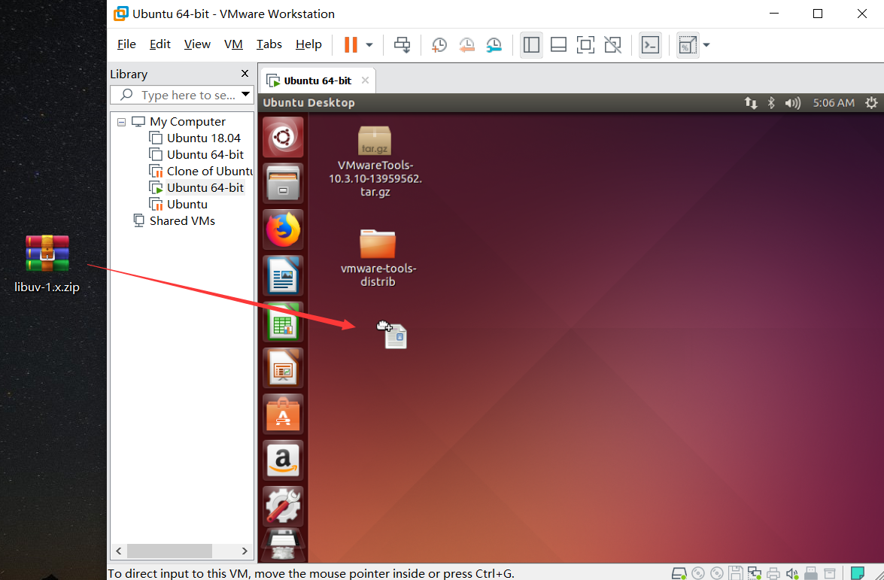This screenshot has width=884, height=580.
Task: Click the hard disk status bar icon
Action: (679, 573)
